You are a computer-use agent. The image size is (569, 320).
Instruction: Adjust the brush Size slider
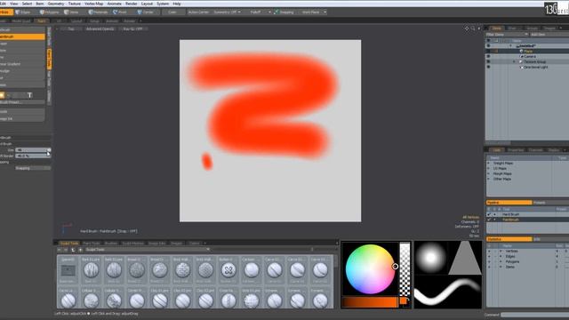tap(33, 150)
